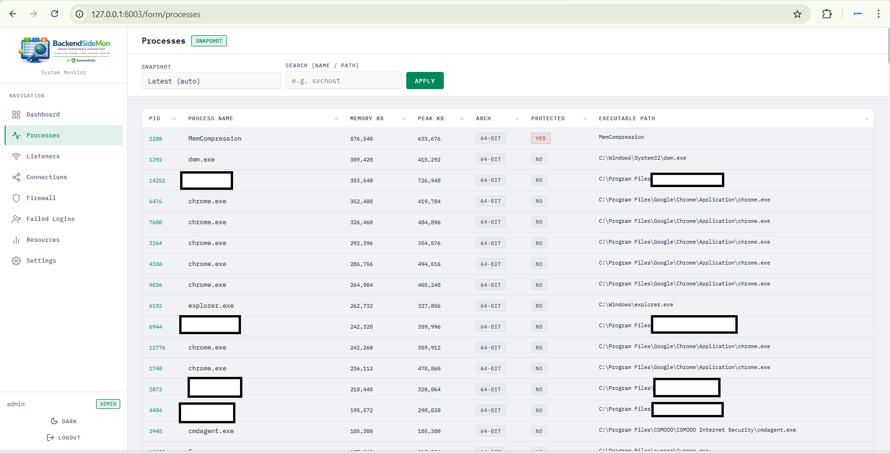Open the browser extensions puzzle icon
The image size is (890, 453).
click(x=827, y=14)
